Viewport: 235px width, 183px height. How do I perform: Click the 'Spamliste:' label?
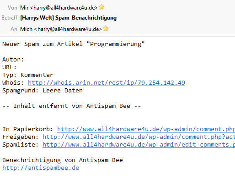[x=21, y=145]
